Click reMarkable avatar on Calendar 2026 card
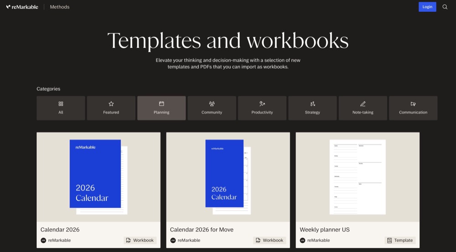This screenshot has height=252, width=456. pyautogui.click(x=43, y=241)
